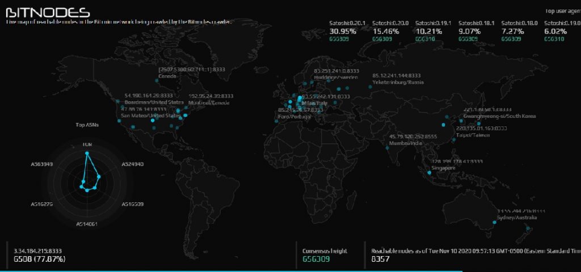581x272 pixels.
Task: Click the 9.07% percentage value
Action: tap(469, 32)
